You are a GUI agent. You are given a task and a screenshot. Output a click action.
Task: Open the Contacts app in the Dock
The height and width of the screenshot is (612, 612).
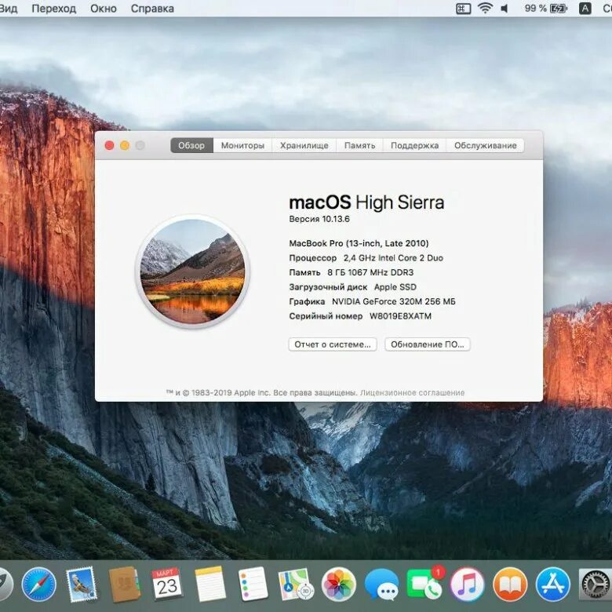(125, 585)
